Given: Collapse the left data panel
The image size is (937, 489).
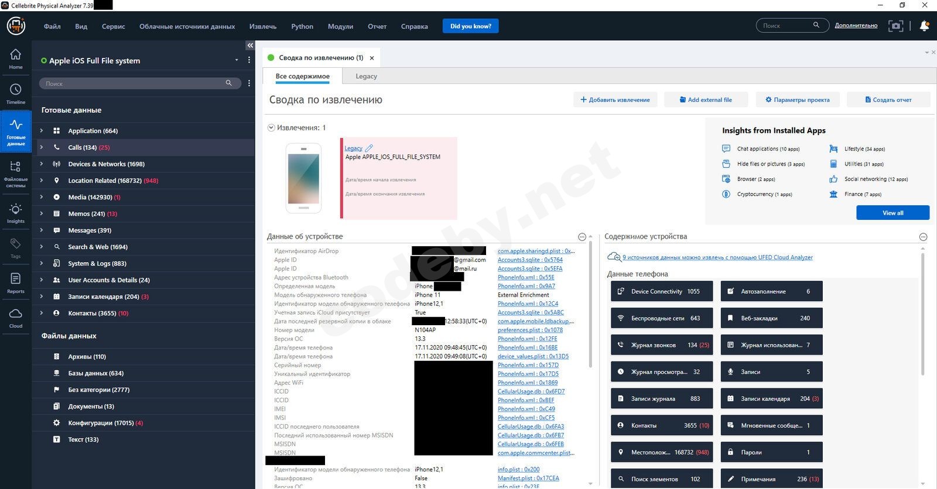Looking at the screenshot, I should tap(250, 46).
